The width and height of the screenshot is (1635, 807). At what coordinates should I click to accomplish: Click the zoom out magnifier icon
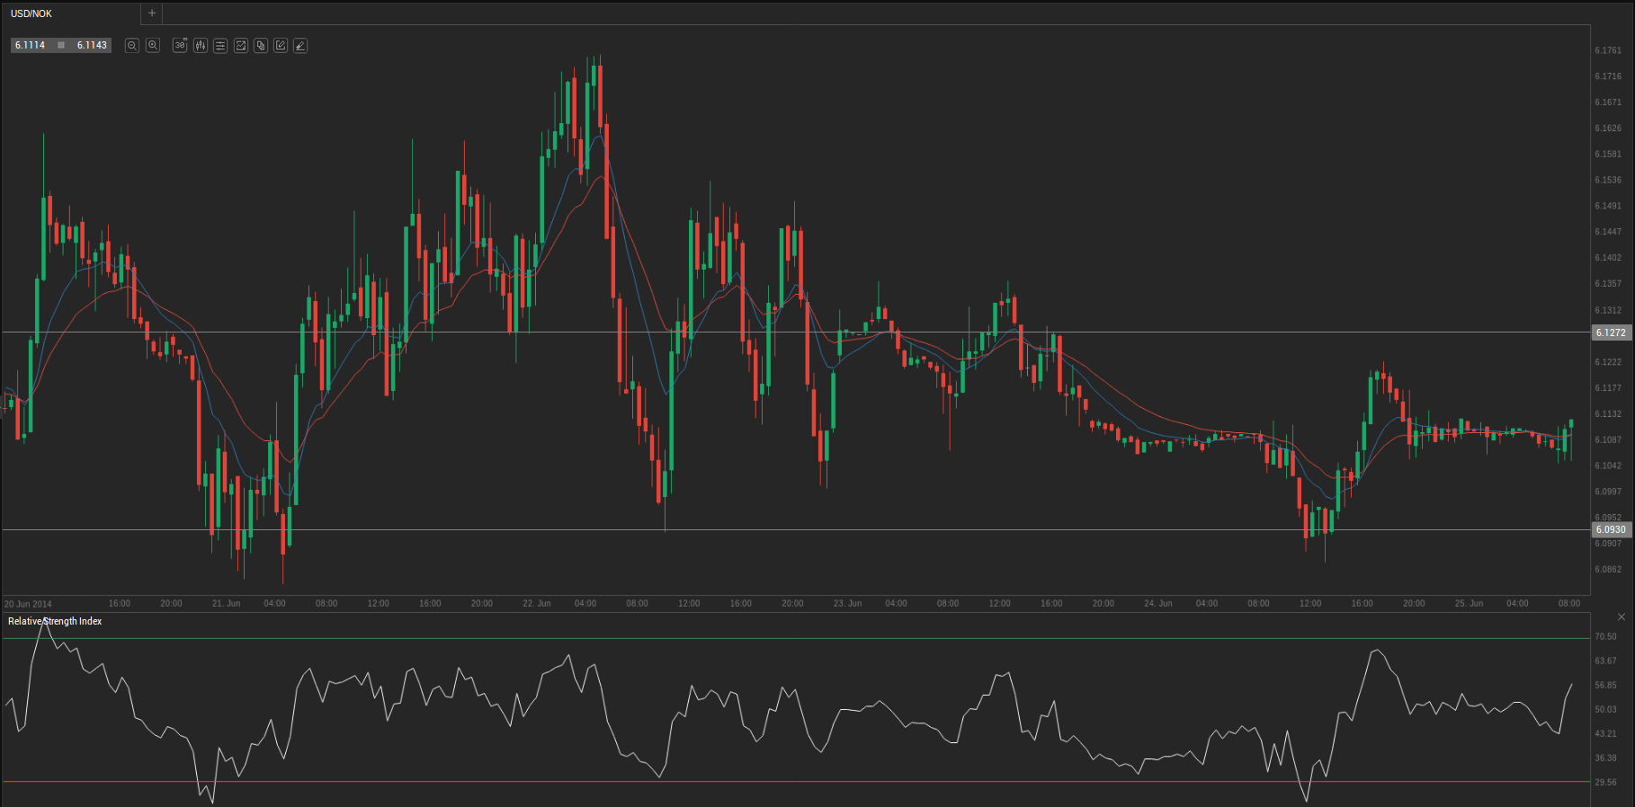[x=131, y=45]
